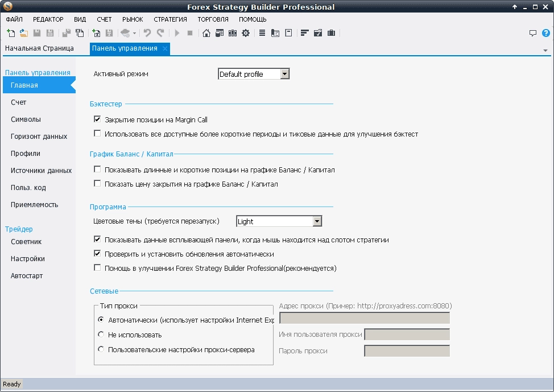Click the Redo arrow icon
The height and width of the screenshot is (392, 554).
[x=160, y=33]
